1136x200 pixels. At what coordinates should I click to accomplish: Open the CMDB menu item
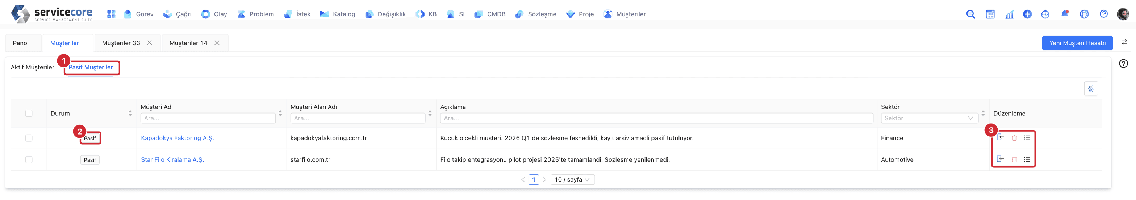point(490,14)
